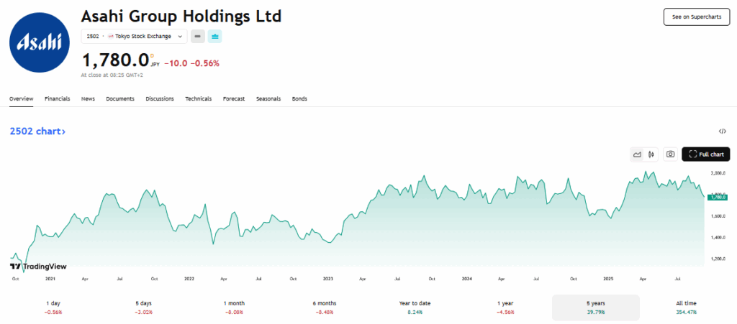Click the TradingView logo on chart
The height and width of the screenshot is (324, 737).
pos(38,267)
